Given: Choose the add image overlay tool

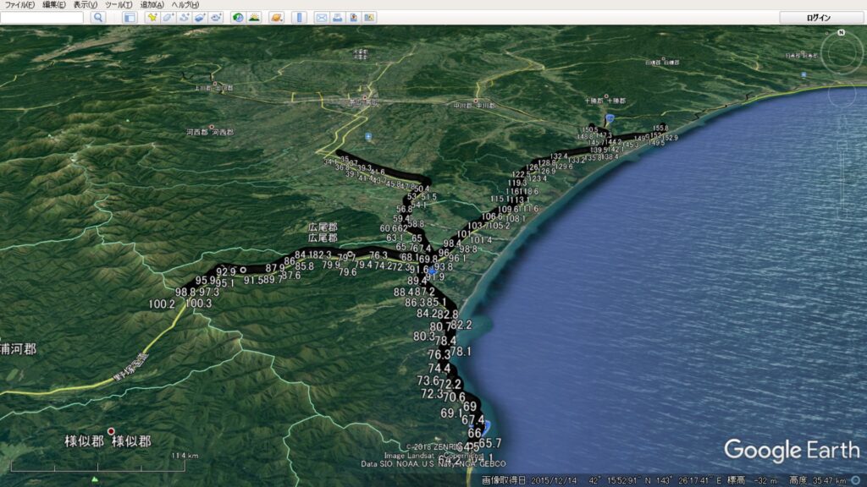Looking at the screenshot, I should (x=200, y=18).
